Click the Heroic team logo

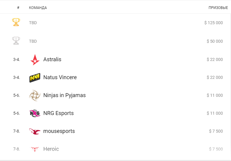35,149
